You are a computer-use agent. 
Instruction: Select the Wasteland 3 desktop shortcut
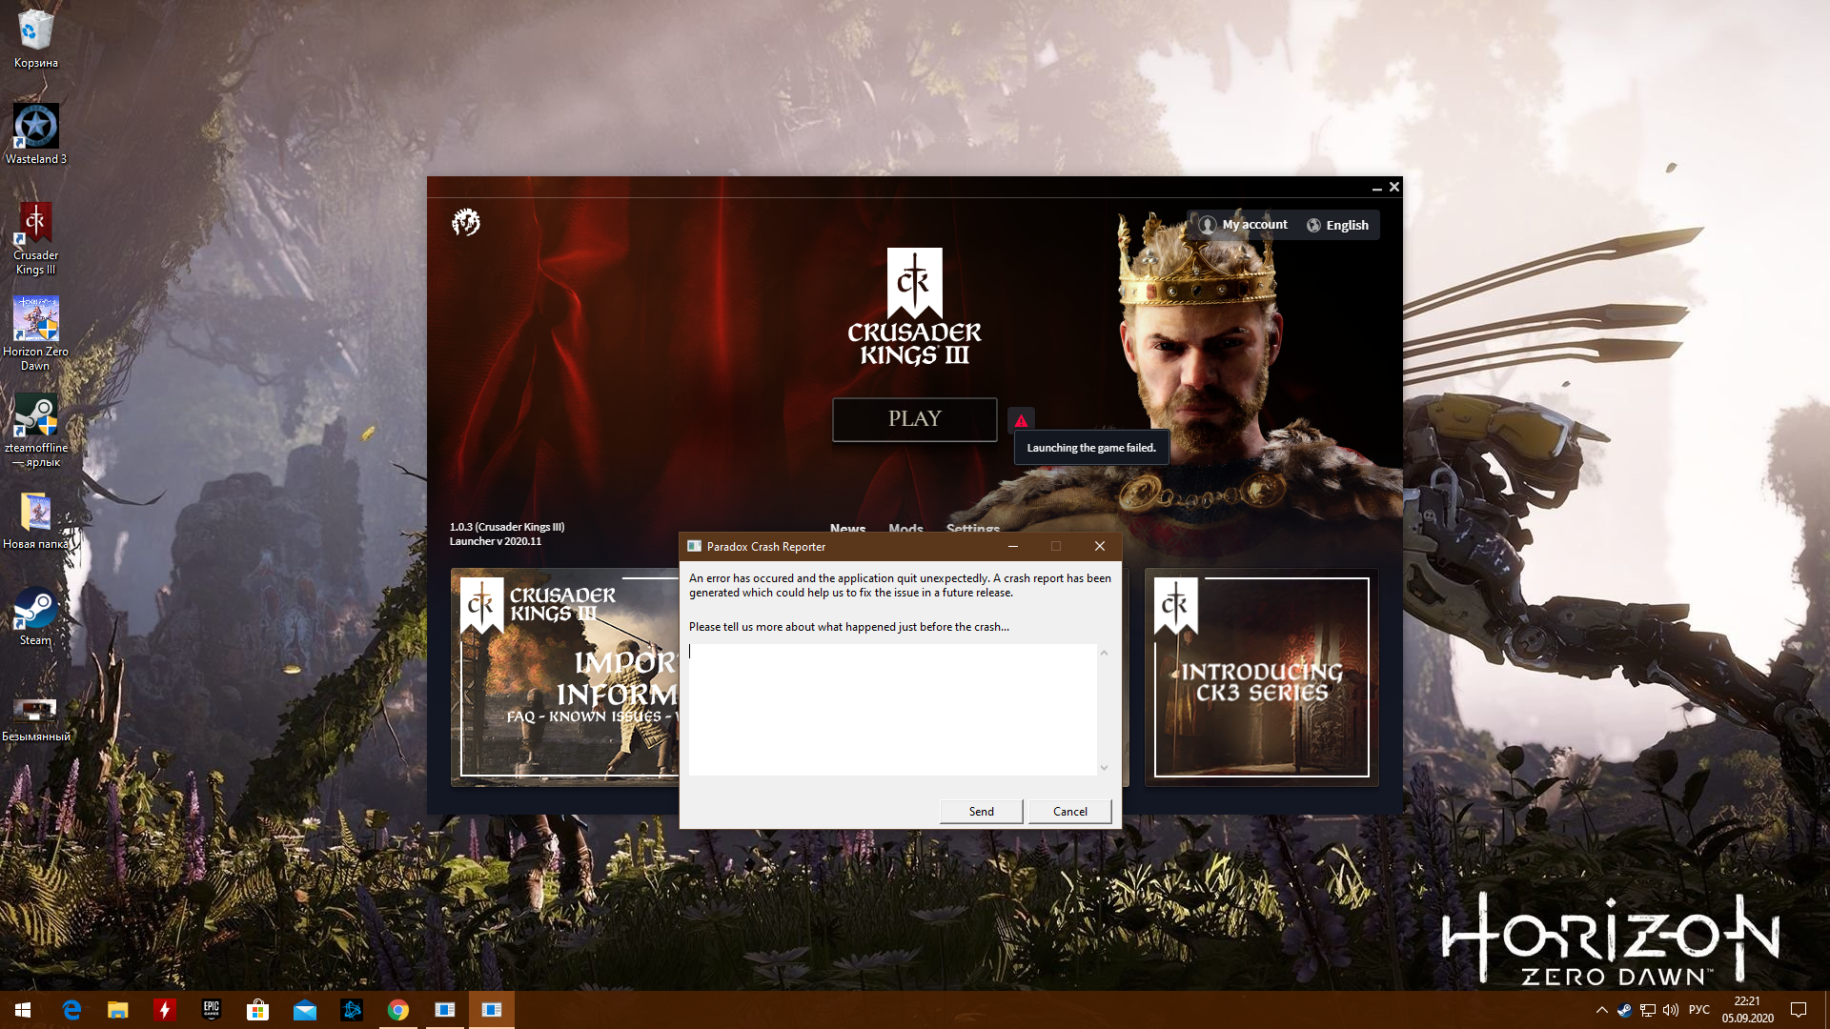click(36, 133)
